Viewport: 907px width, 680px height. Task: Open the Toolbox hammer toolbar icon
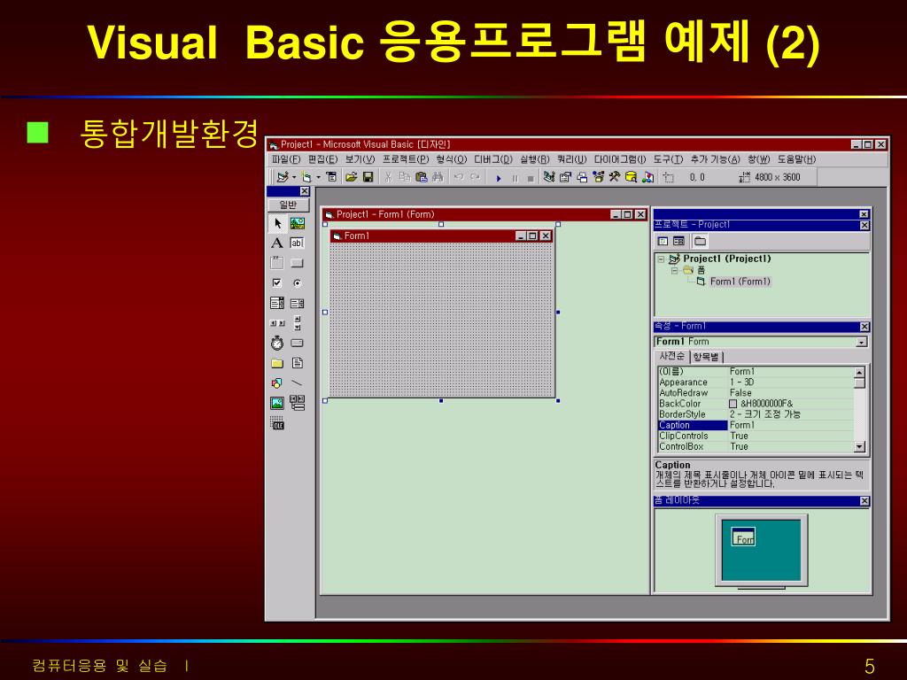coord(615,177)
